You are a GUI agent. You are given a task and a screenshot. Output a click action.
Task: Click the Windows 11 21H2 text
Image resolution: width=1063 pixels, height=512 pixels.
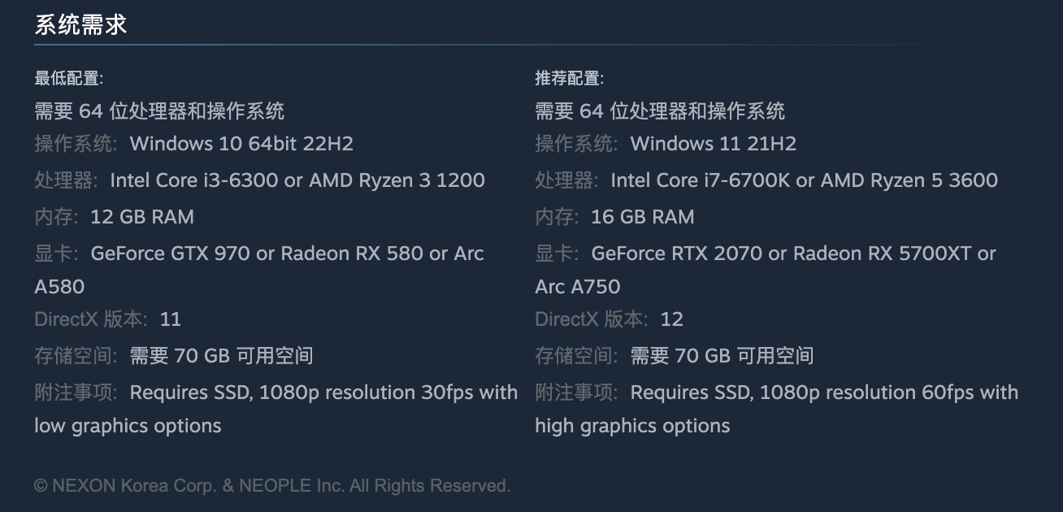tap(713, 144)
